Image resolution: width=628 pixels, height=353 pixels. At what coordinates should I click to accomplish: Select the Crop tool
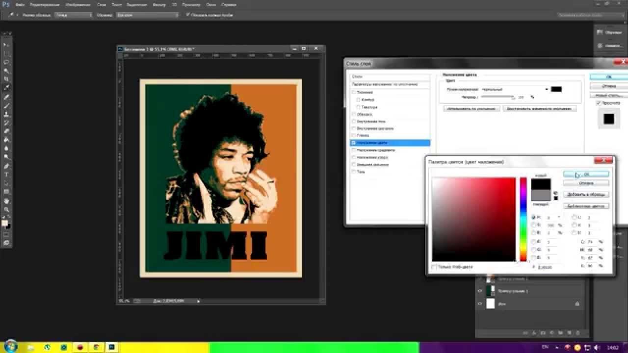click(6, 78)
